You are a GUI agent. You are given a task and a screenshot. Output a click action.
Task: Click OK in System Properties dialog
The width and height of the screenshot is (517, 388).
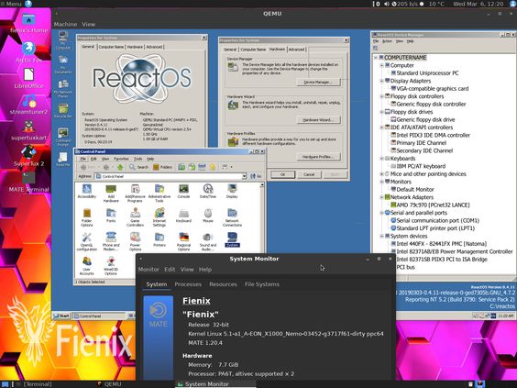pos(282,174)
